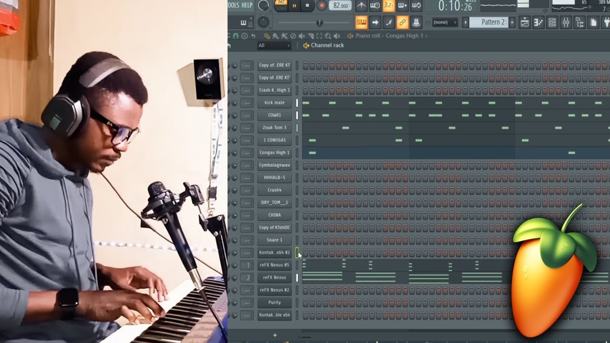Image resolution: width=610 pixels, height=343 pixels.
Task: Open the Congas High 1 channel button
Action: [x=274, y=152]
